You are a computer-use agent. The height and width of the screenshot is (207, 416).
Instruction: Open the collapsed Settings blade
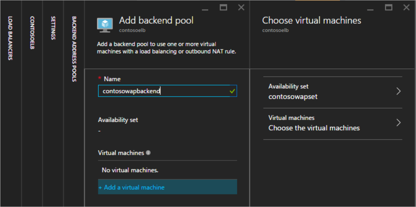[x=53, y=28]
